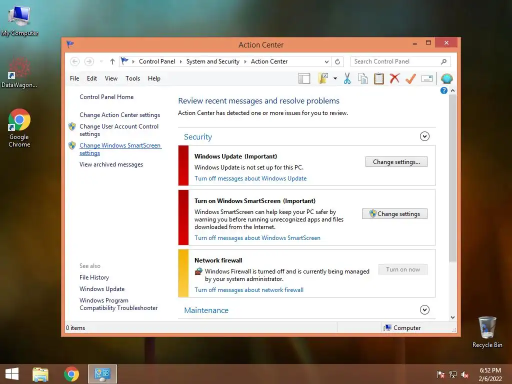This screenshot has width=512, height=384.
Task: Open the dropdown arrow beside folder options icon
Action: click(335, 78)
